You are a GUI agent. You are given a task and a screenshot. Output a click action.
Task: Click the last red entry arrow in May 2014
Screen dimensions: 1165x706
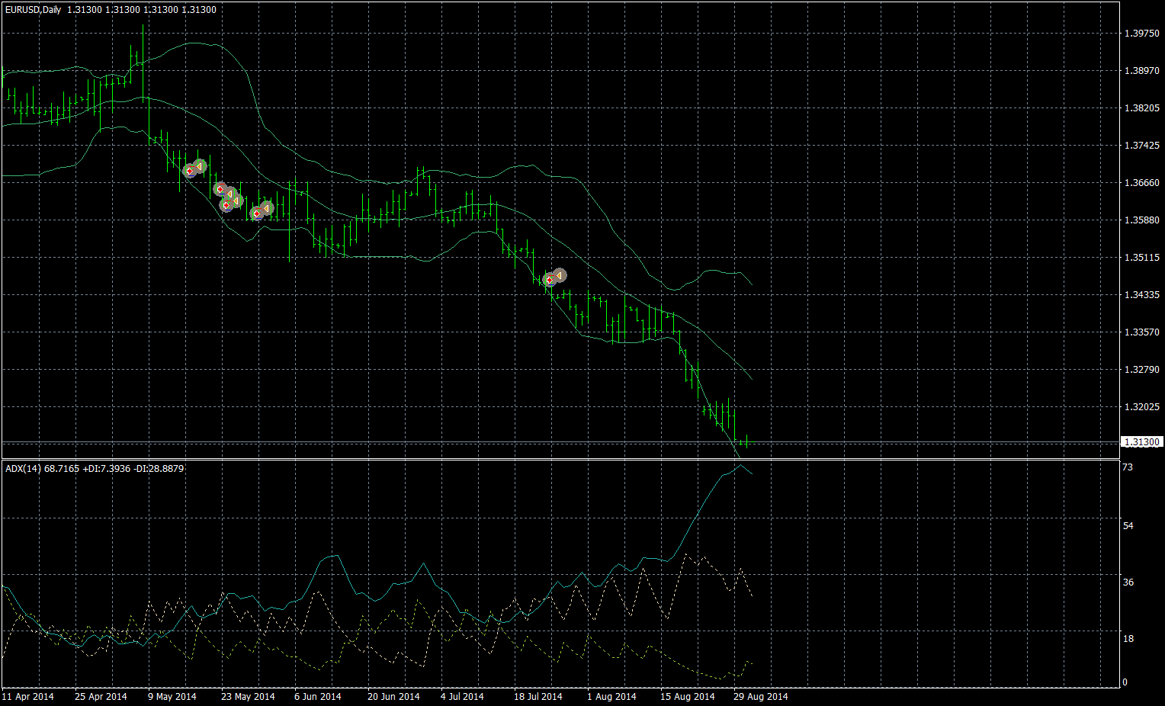[257, 213]
